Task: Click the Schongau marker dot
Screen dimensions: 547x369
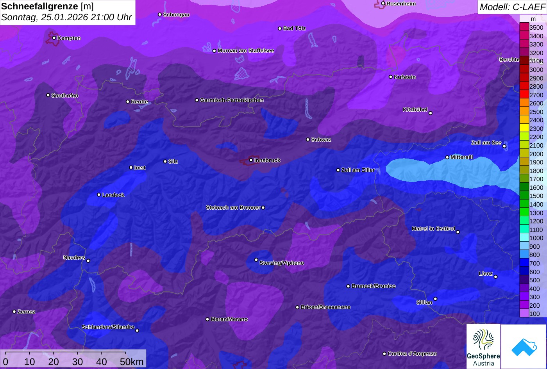Action: tap(160, 14)
